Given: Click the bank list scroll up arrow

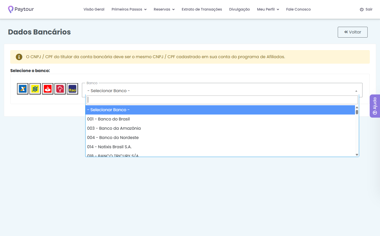Looking at the screenshot, I should [x=357, y=107].
